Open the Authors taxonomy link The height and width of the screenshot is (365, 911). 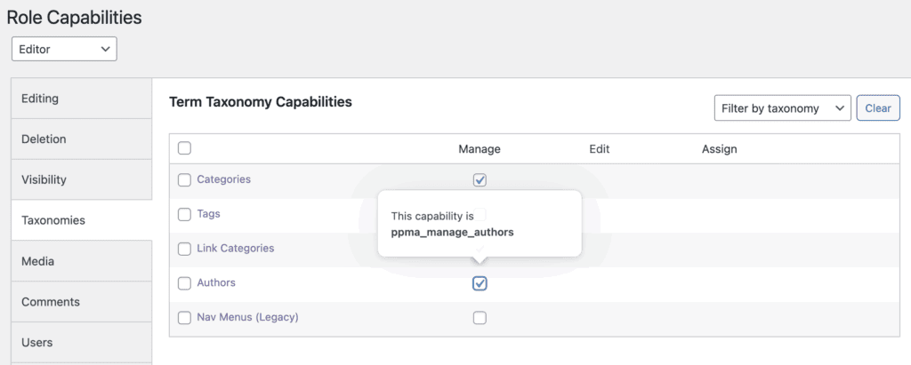coord(216,282)
